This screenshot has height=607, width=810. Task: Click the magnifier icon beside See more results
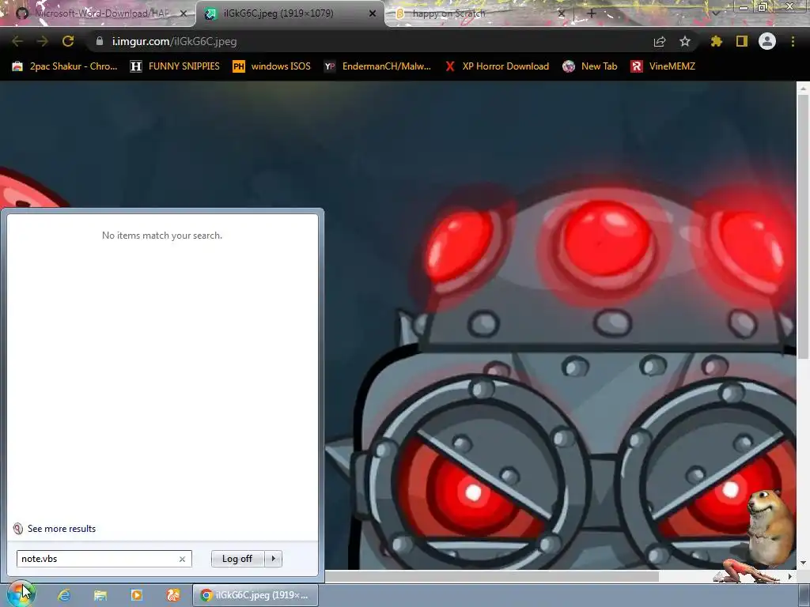pyautogui.click(x=18, y=529)
